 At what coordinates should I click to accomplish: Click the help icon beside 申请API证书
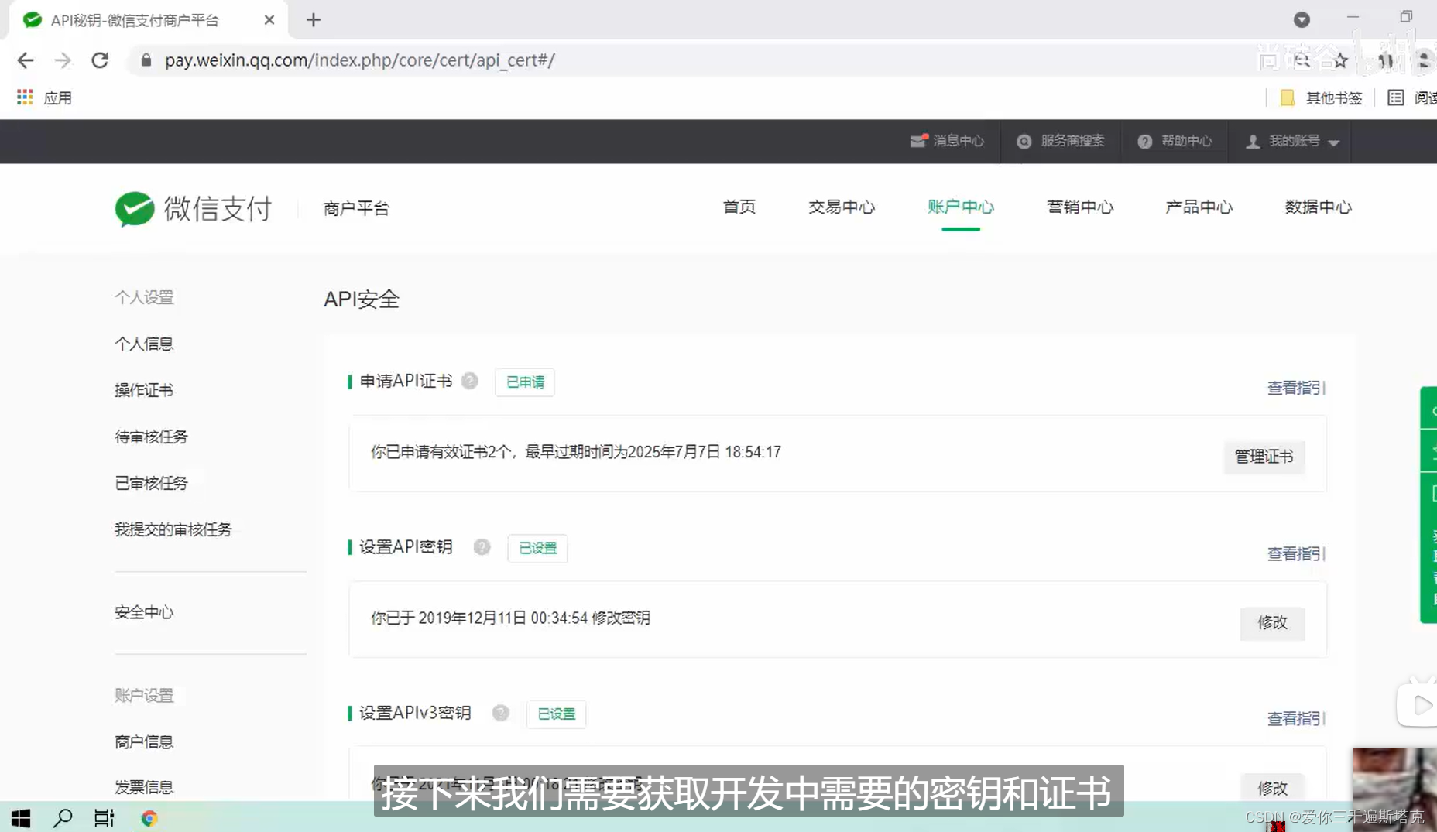click(x=470, y=381)
